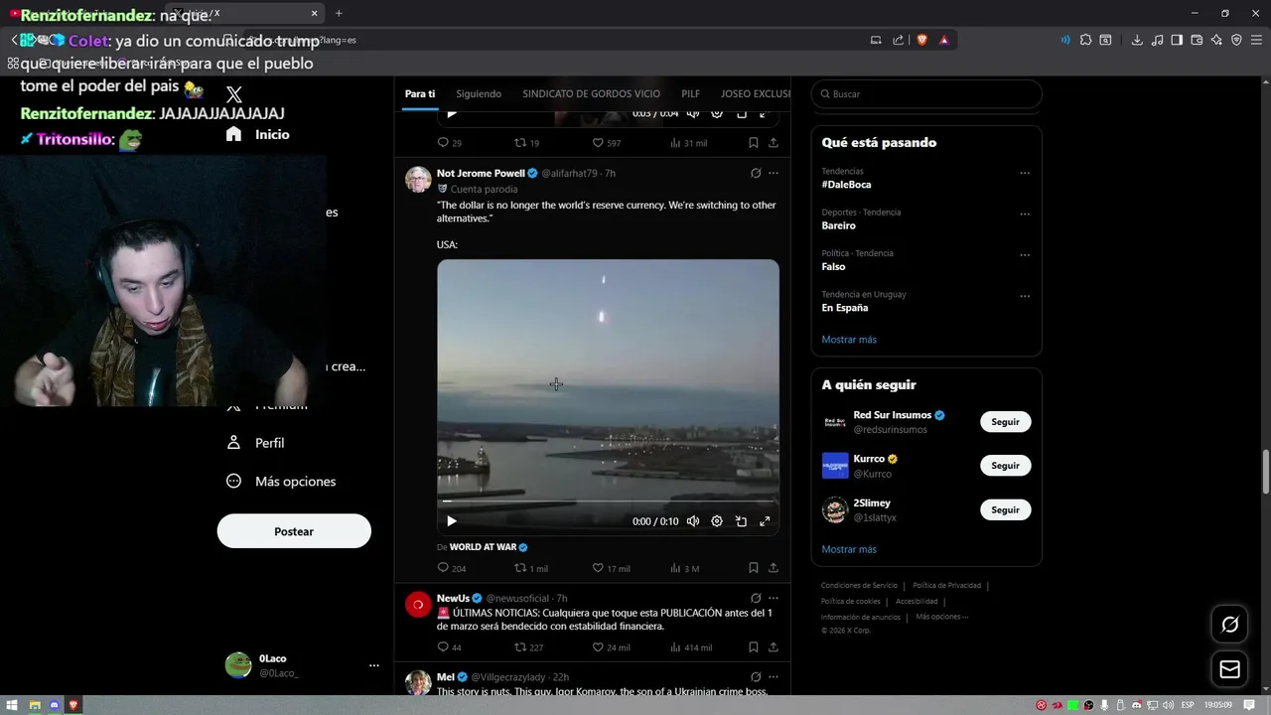
Task: Open Not Jerome Powell's avatar
Action: pos(418,180)
